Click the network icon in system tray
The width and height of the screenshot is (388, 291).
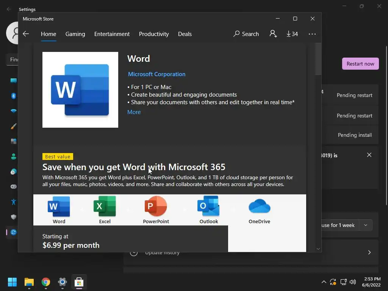[x=343, y=282]
